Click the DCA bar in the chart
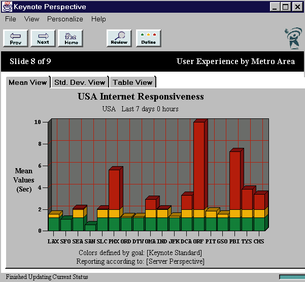The height and width of the screenshot is (282, 305). pos(187,213)
